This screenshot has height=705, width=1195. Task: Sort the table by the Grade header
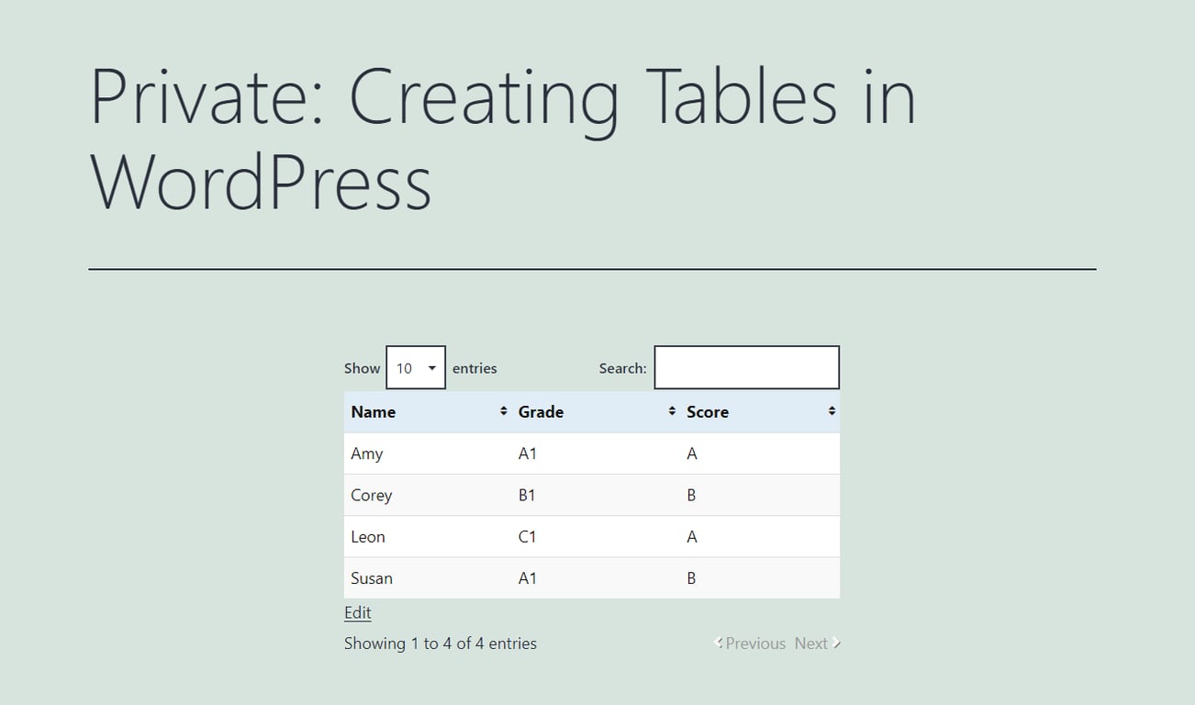541,411
